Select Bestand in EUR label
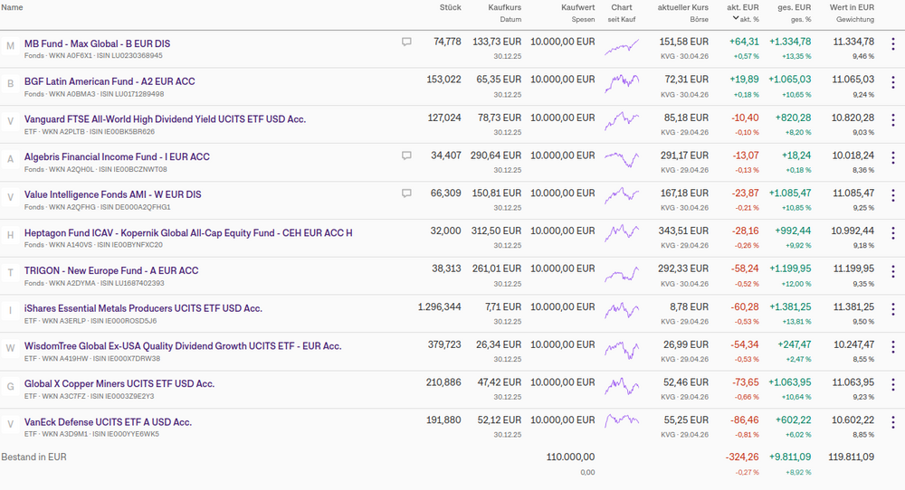This screenshot has height=490, width=905. click(34, 457)
